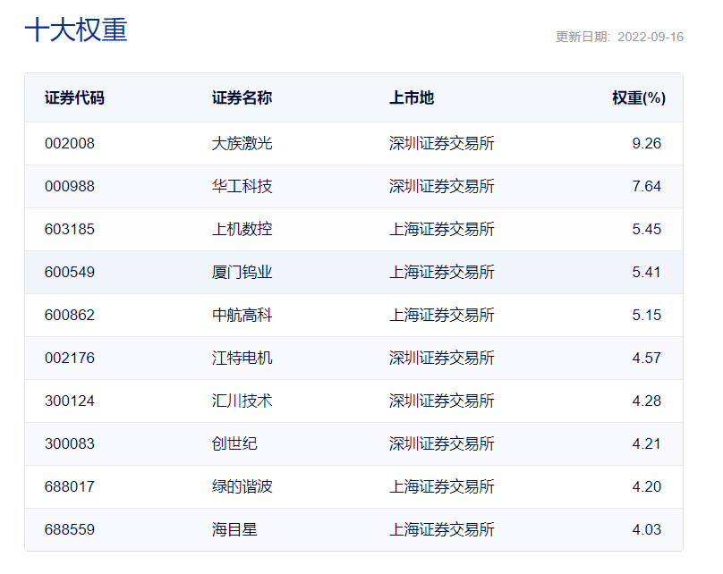Select security name 大族激光
The height and width of the screenshot is (574, 723).
[242, 143]
